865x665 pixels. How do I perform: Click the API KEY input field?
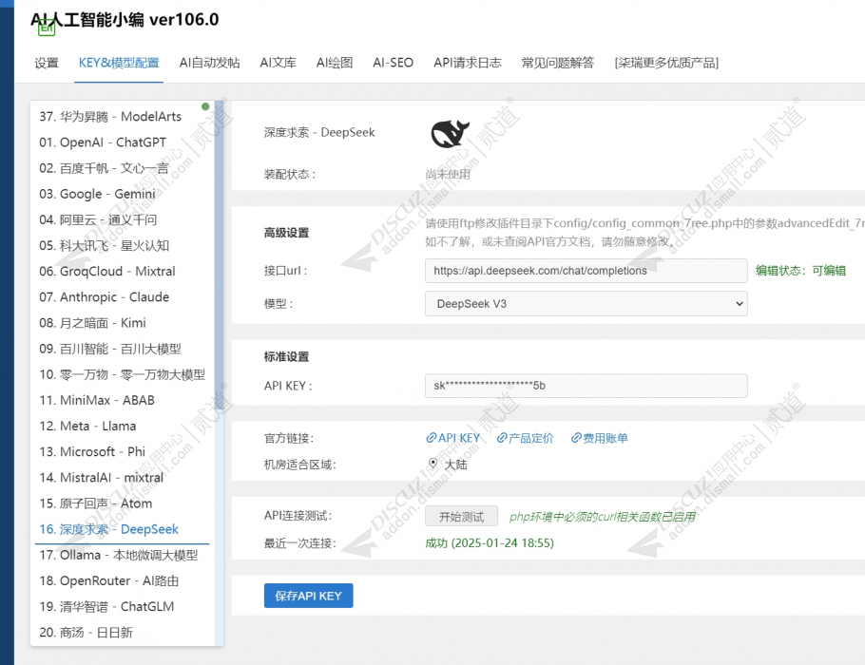tap(586, 386)
